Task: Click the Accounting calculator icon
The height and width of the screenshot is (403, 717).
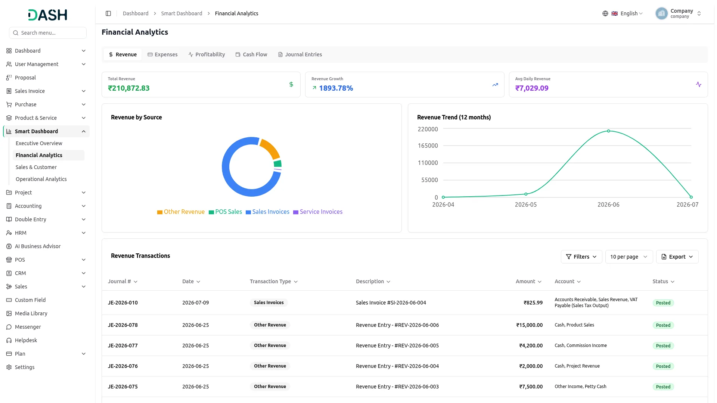Action: tap(9, 206)
